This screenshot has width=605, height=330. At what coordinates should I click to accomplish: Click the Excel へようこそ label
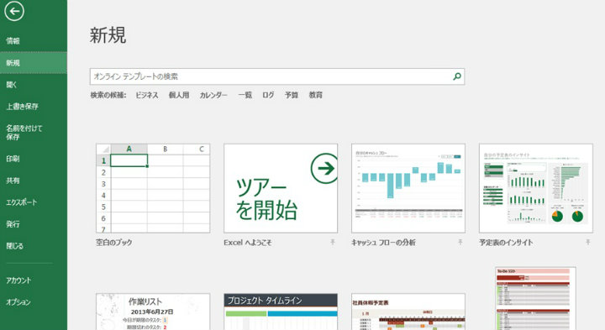pyautogui.click(x=248, y=243)
